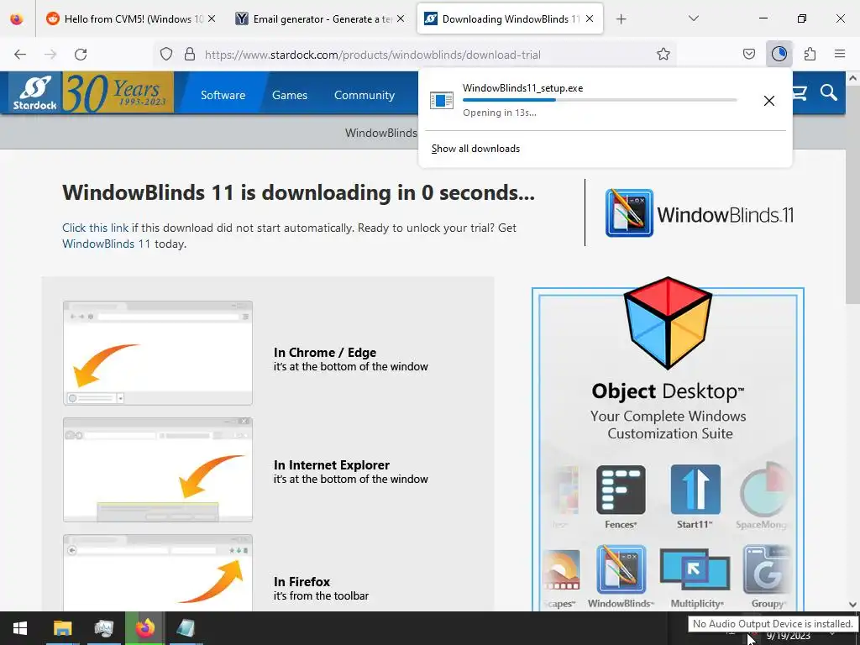
Task: Toggle the Downloads toolbar button
Action: point(779,55)
